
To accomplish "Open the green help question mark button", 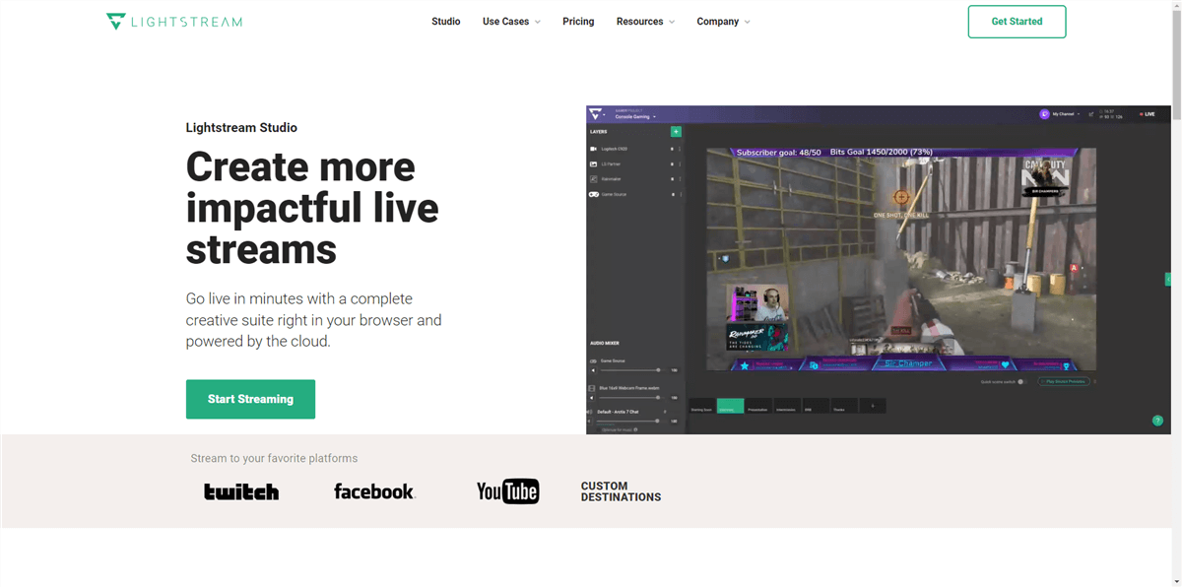I will coord(1157,421).
